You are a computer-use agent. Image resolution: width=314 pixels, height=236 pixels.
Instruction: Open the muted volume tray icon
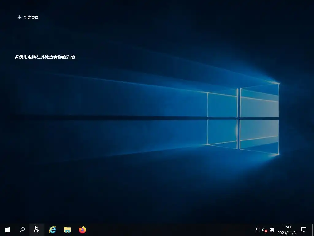point(265,230)
